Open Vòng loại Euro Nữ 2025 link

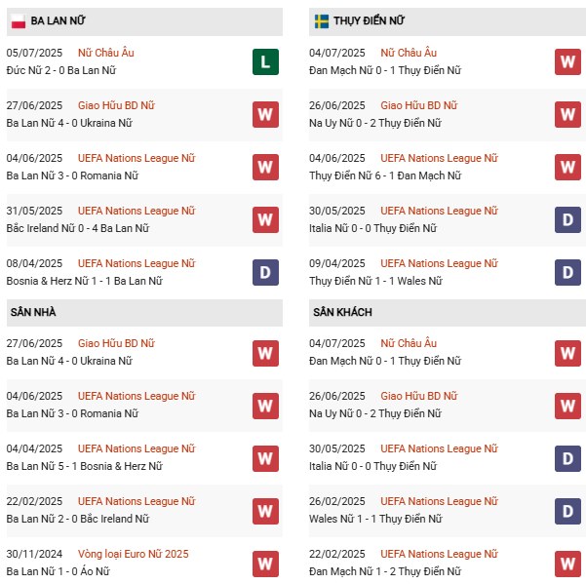pyautogui.click(x=134, y=554)
